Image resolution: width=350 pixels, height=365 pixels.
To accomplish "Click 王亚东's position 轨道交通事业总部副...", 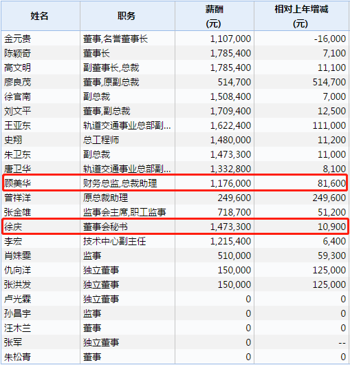I will (127, 125).
